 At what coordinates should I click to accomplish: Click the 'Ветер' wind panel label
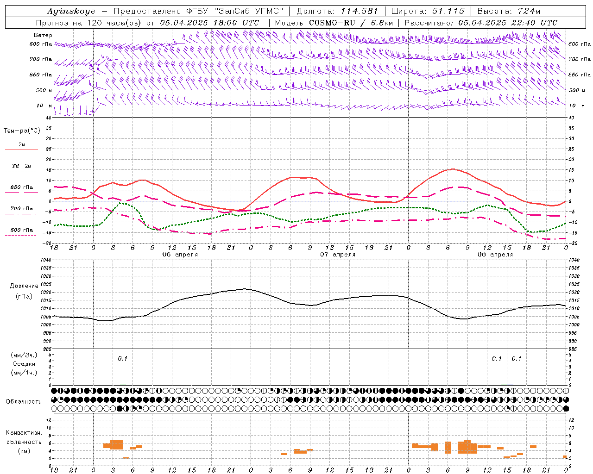[x=43, y=35]
